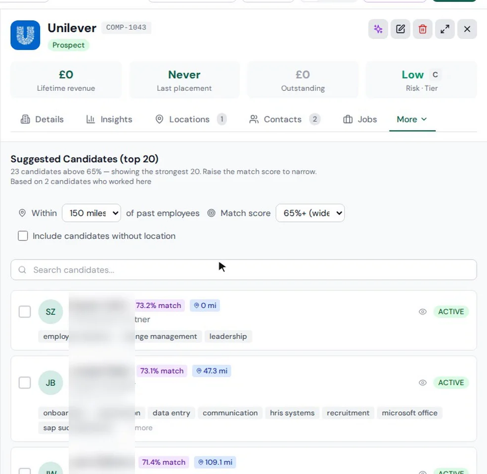Show more skills for candidate JB

[143, 428]
